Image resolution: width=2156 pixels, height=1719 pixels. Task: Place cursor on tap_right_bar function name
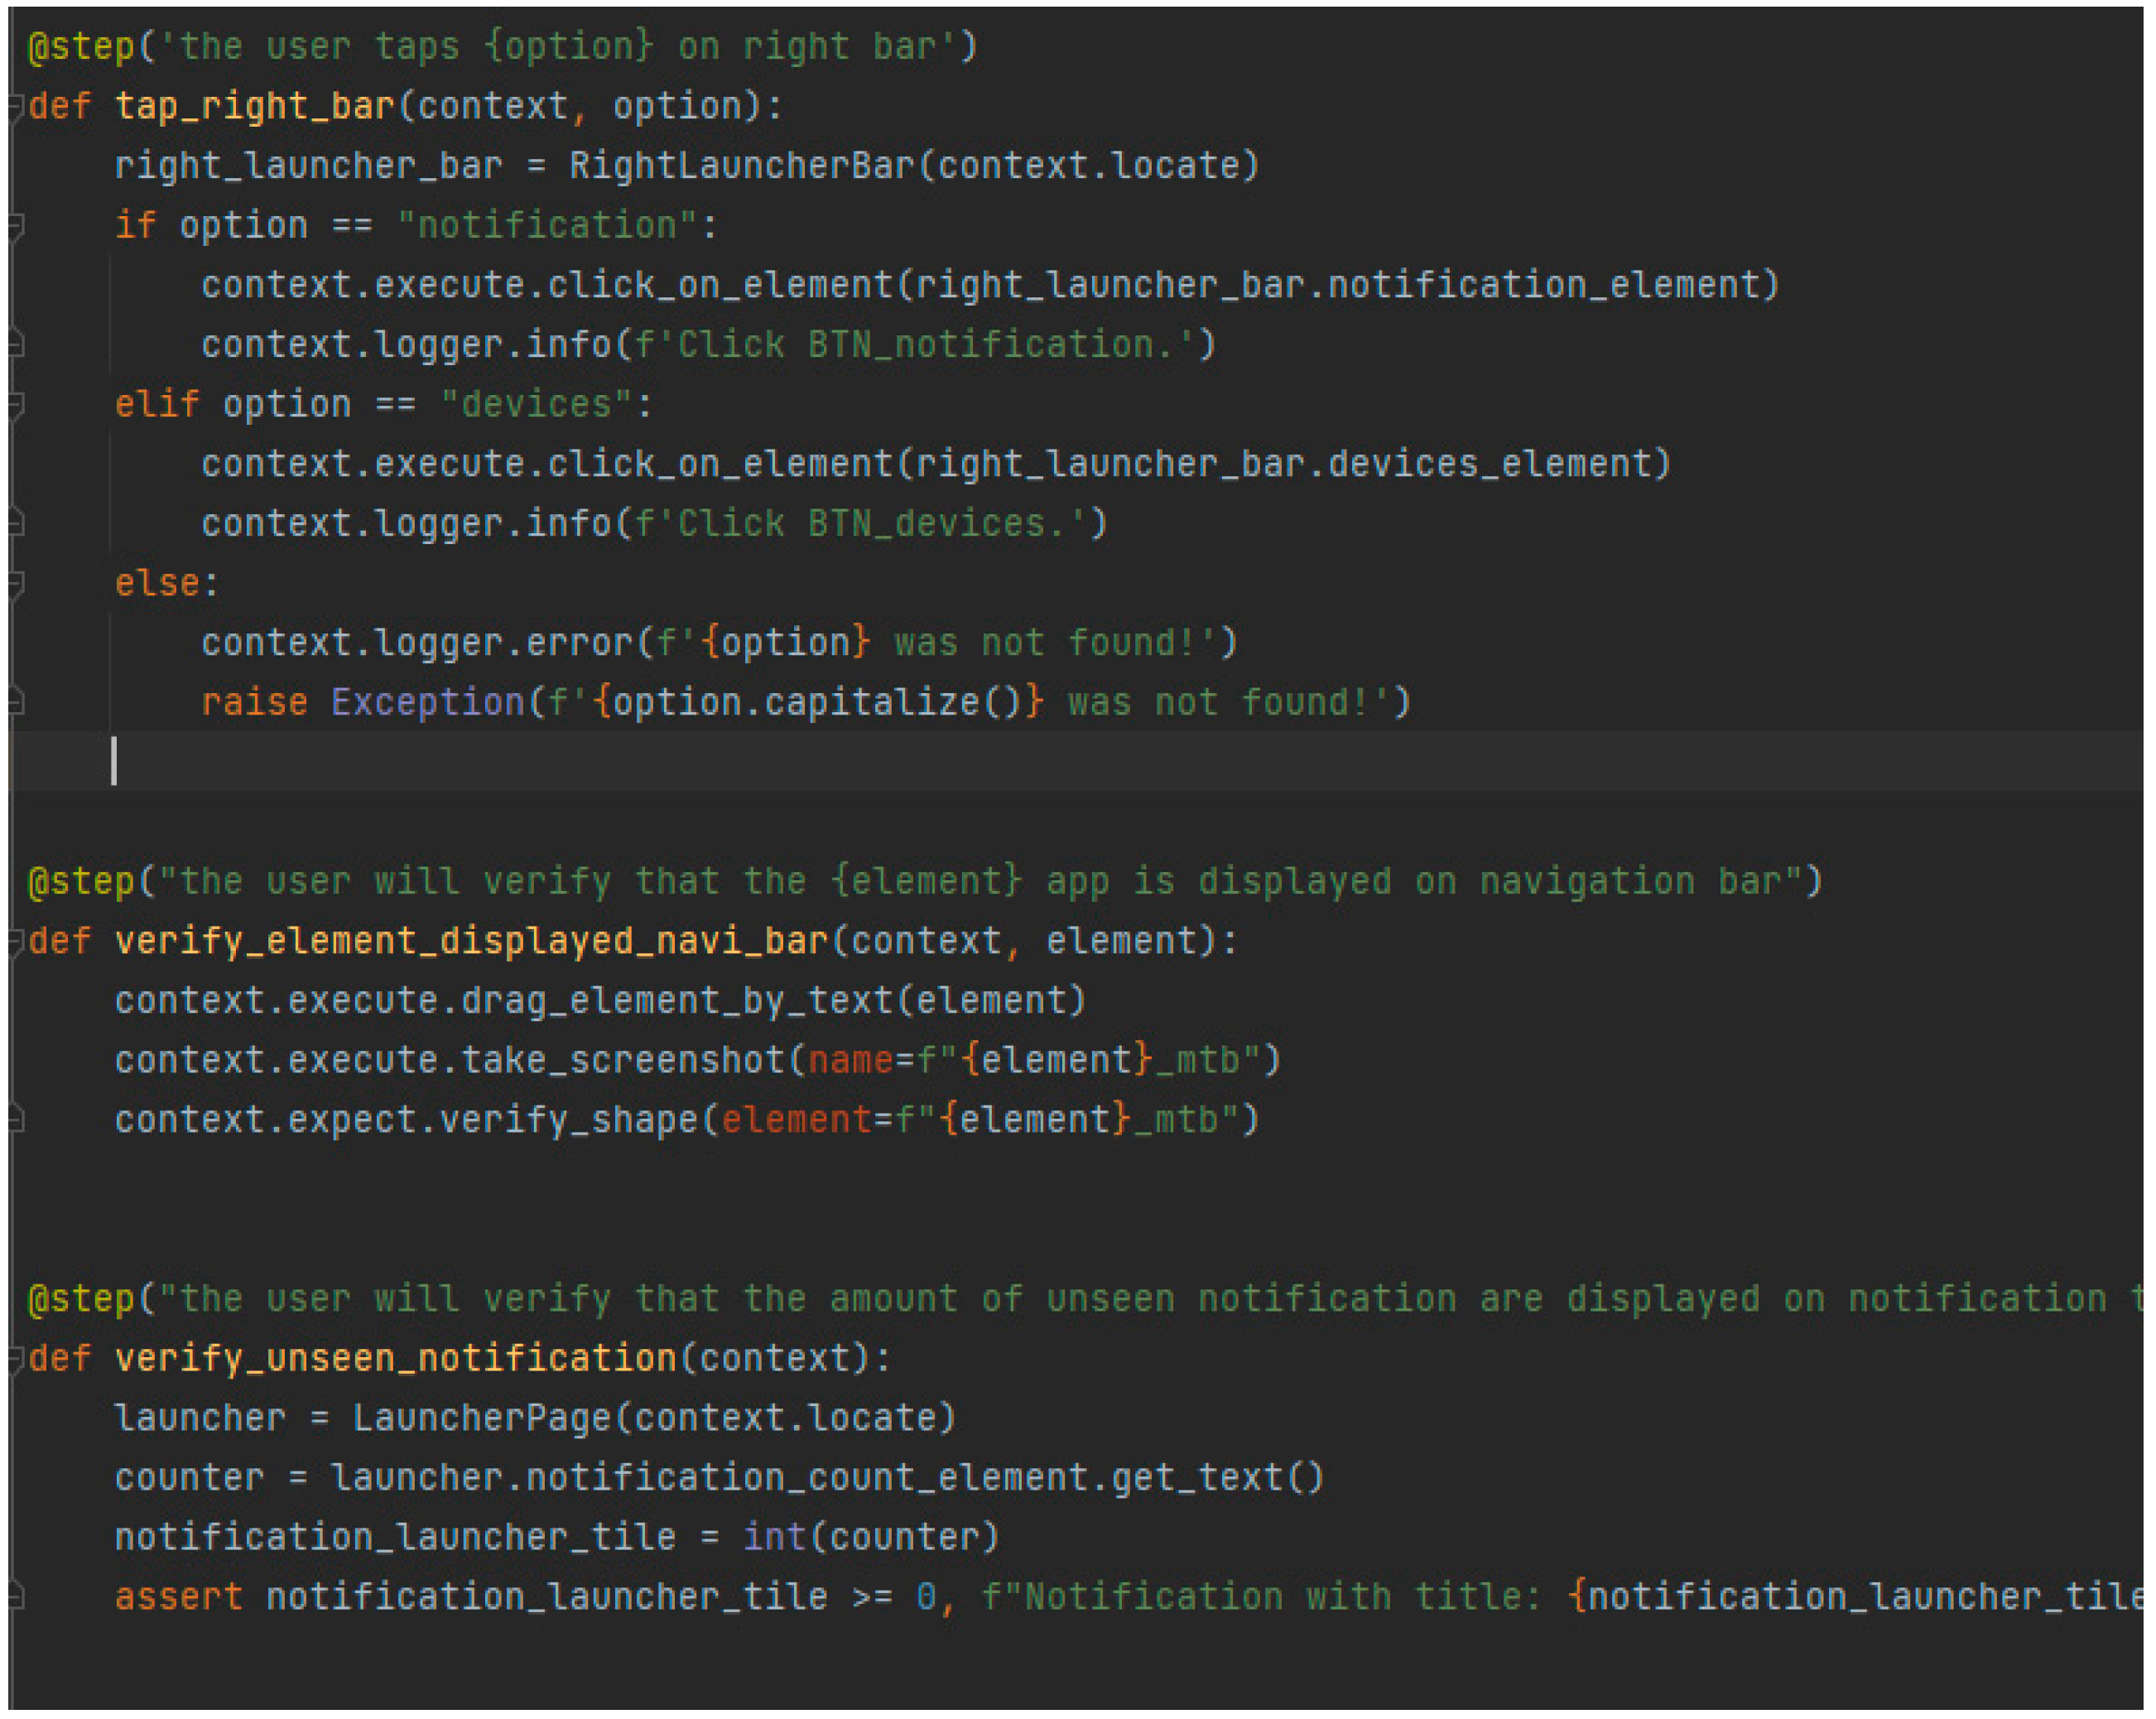254,105
